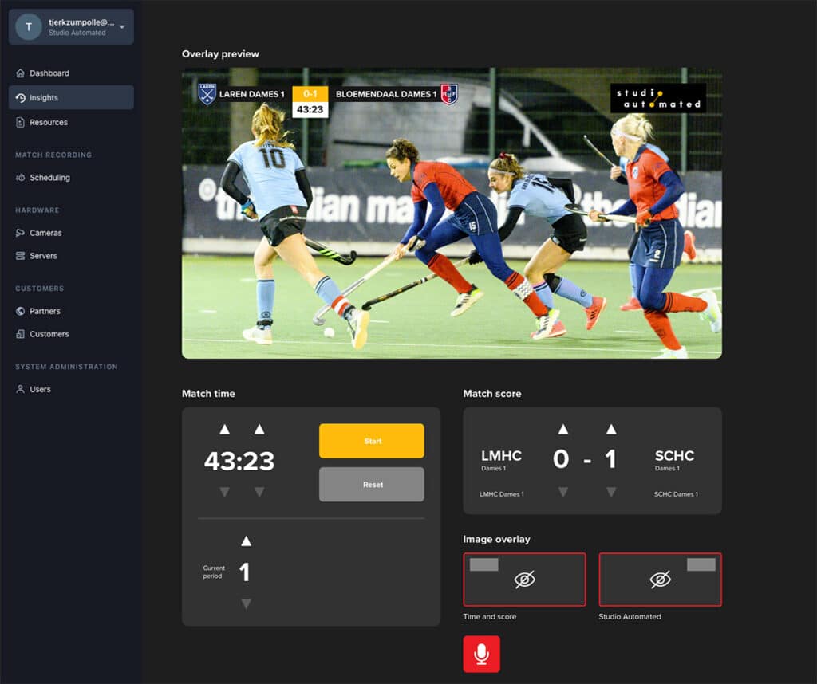Increase the LMHC score with up arrow
This screenshot has width=817, height=684.
pyautogui.click(x=563, y=430)
